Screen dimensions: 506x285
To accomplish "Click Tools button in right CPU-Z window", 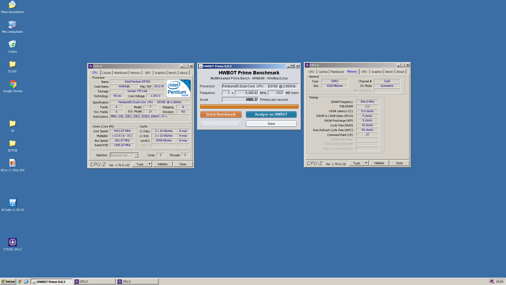I will click(357, 163).
